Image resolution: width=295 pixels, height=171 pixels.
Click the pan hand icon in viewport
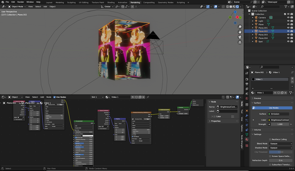pos(240,32)
